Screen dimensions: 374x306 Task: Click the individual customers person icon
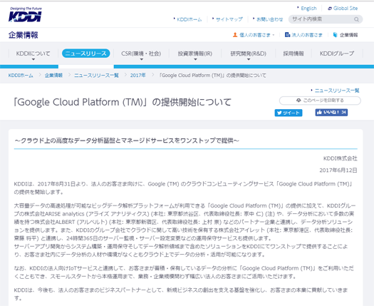(235, 35)
